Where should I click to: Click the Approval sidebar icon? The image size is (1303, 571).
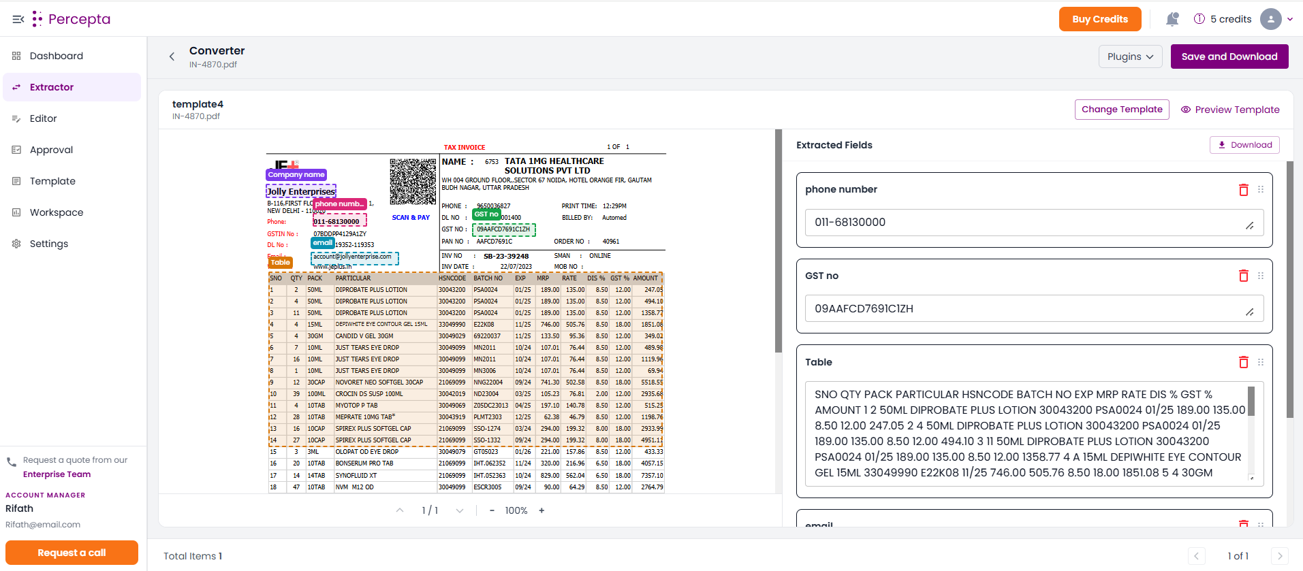point(16,150)
